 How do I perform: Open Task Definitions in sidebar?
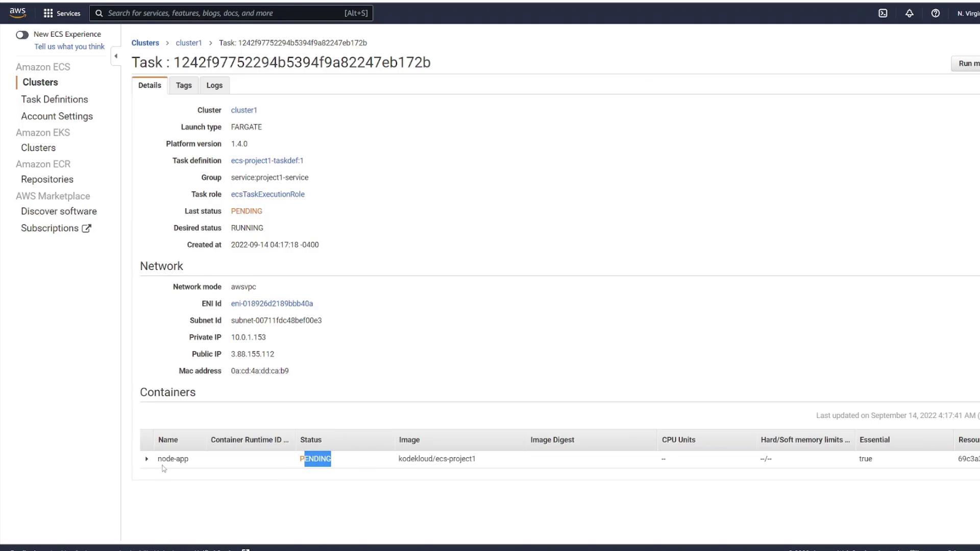click(x=55, y=99)
